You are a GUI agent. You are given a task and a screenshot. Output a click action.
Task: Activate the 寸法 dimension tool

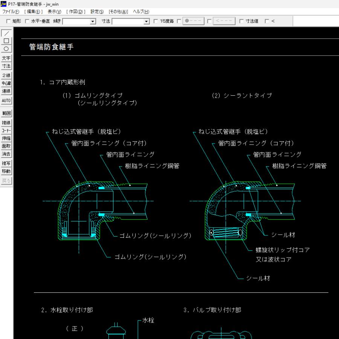point(6,66)
